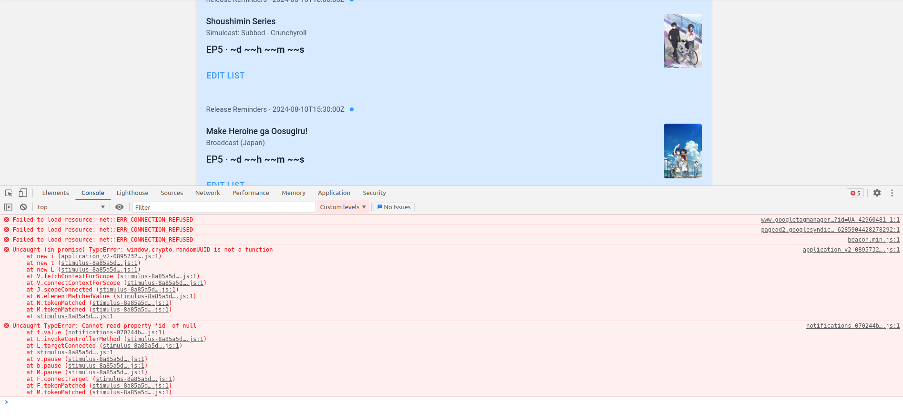Open the beacon.min.js:1 source link
The image size is (903, 419).
coord(873,240)
